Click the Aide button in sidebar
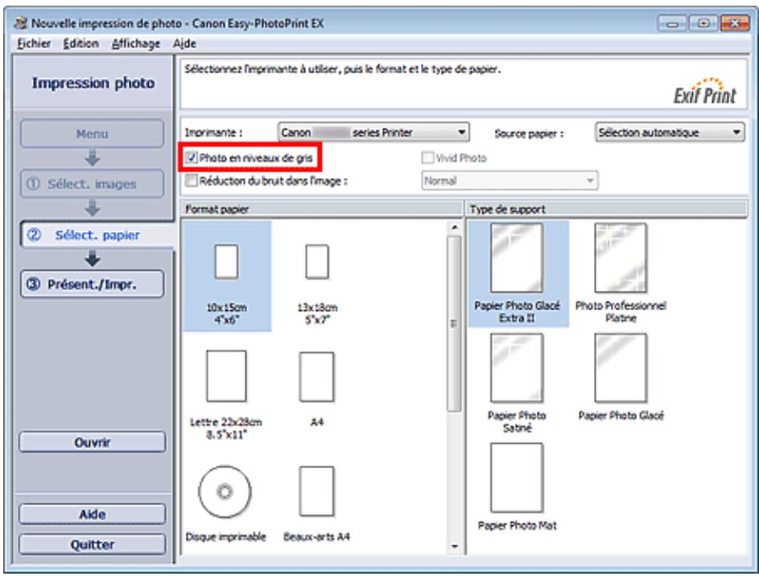Image resolution: width=759 pixels, height=576 pixels. point(92,514)
